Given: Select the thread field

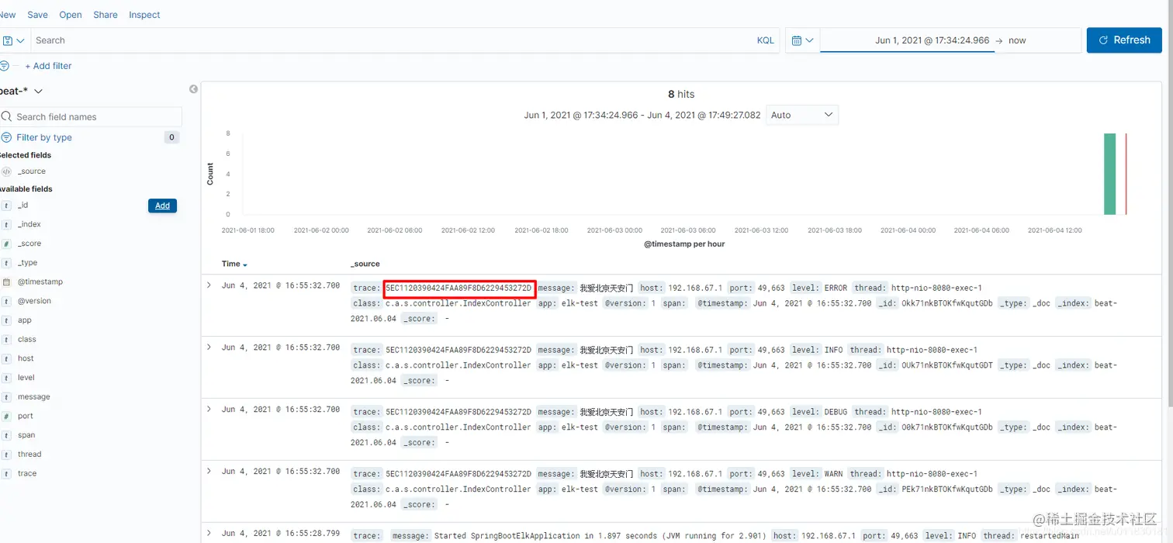Looking at the screenshot, I should click(29, 455).
